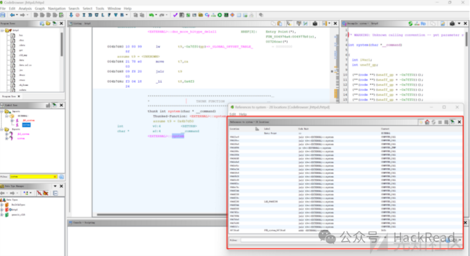This screenshot has height=256, width=470.
Task: Open Edit menu in References window
Action: tap(232, 115)
